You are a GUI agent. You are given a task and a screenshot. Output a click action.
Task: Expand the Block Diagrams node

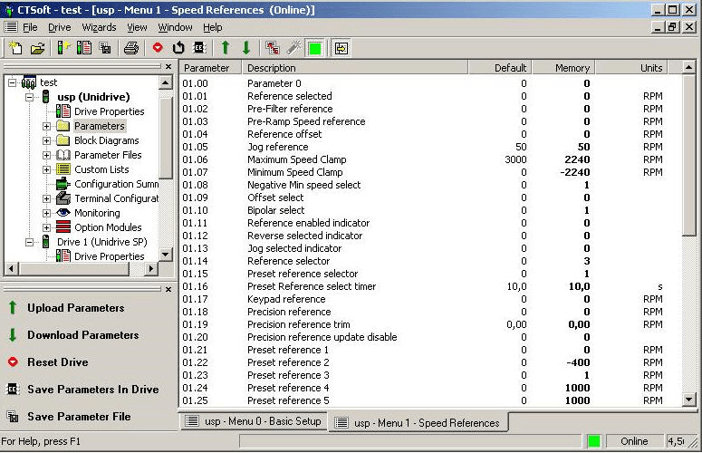pos(46,140)
